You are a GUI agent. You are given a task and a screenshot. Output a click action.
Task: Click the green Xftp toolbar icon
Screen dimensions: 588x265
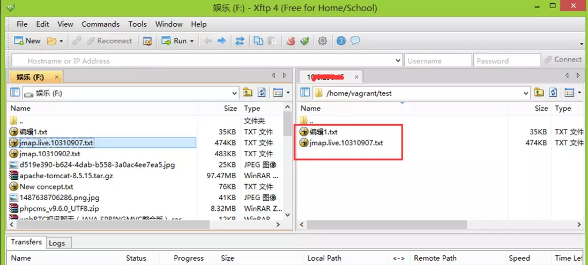pos(304,41)
